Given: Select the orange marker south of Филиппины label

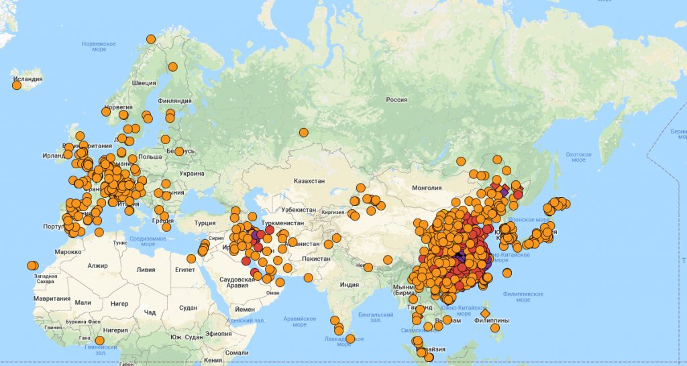Looking at the screenshot, I should point(495,328).
